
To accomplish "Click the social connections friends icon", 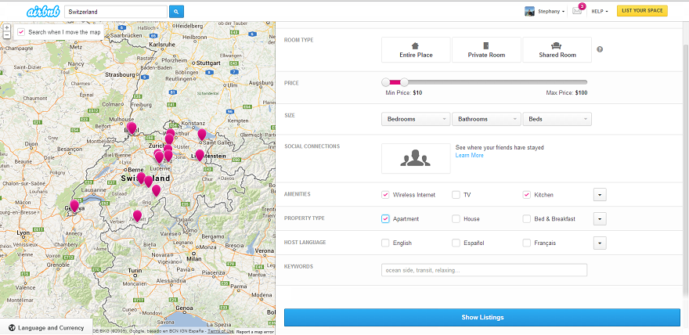I will 416,159.
